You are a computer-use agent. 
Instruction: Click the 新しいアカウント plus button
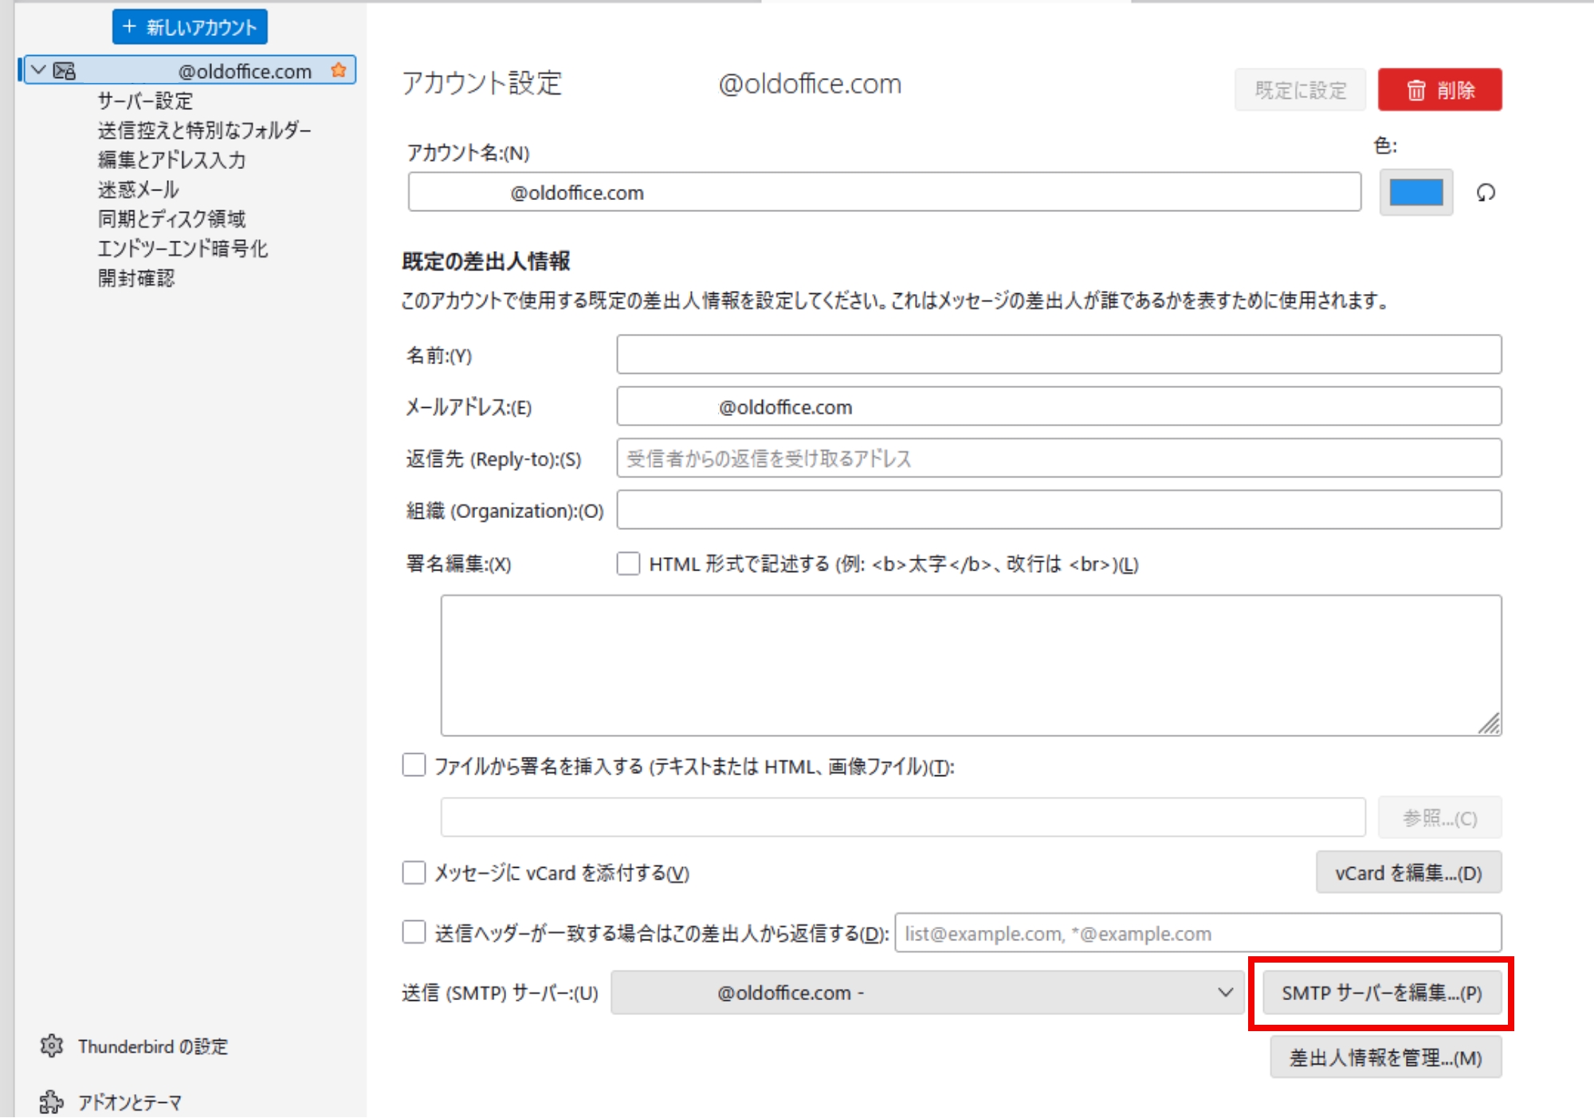point(190,27)
